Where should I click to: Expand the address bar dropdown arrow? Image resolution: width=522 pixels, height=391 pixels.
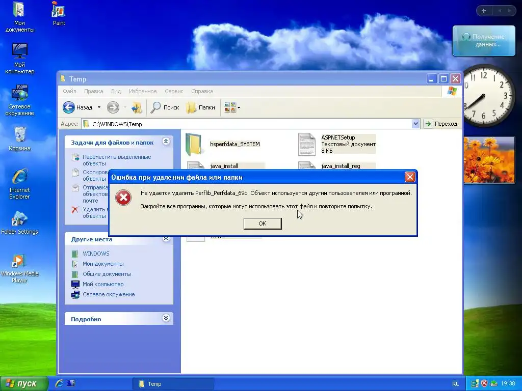click(415, 124)
